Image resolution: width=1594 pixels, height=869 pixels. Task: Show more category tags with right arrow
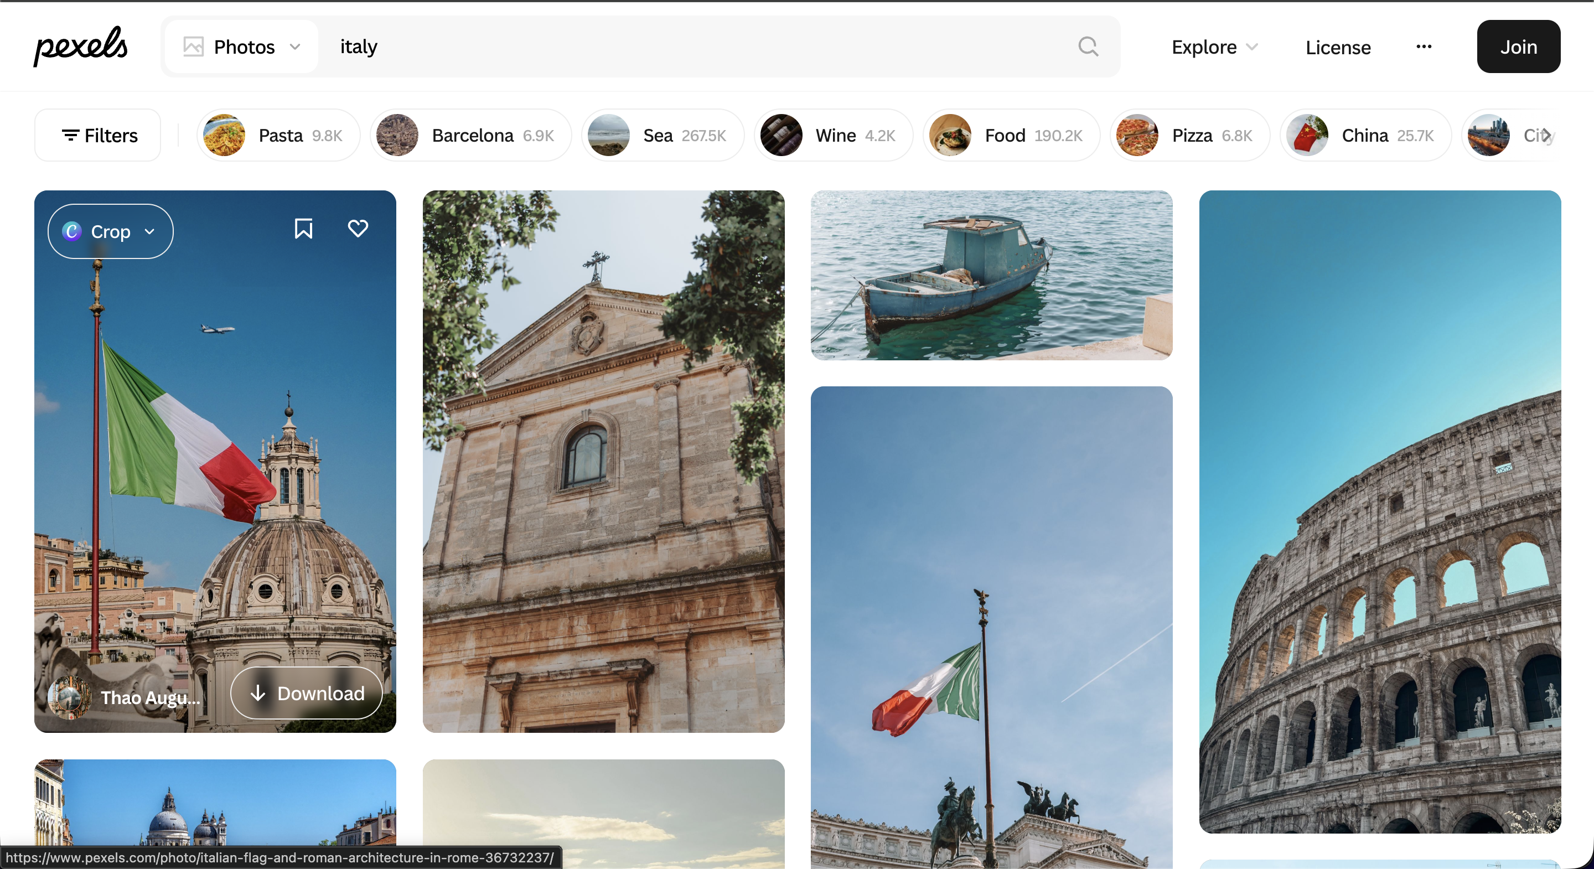(x=1546, y=135)
